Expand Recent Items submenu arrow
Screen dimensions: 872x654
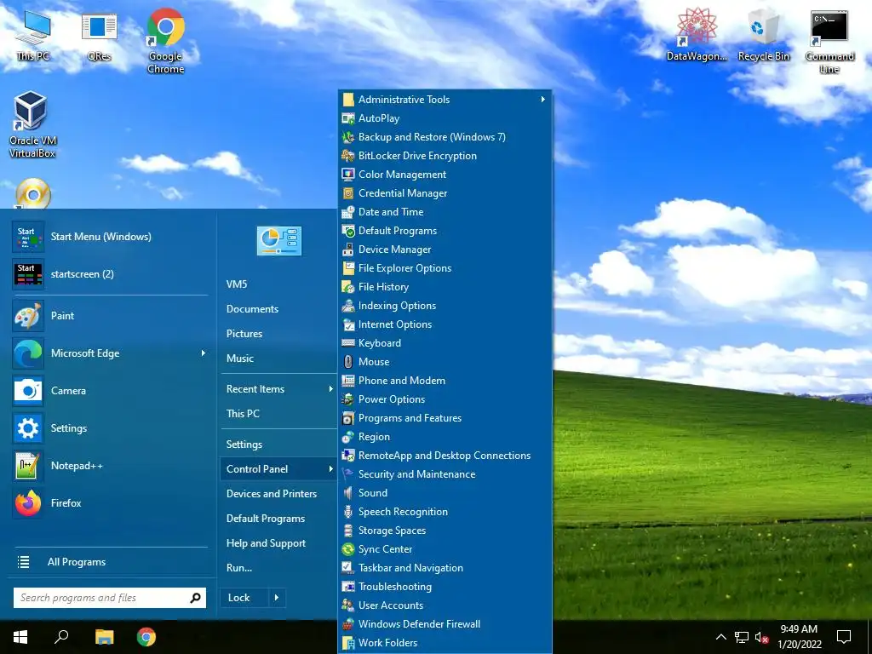(x=330, y=388)
